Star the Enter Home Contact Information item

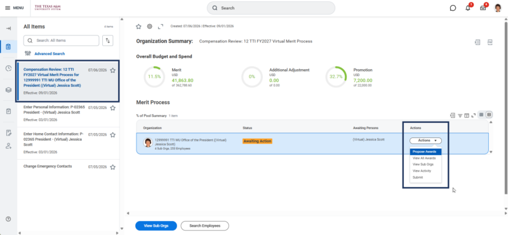point(113,135)
